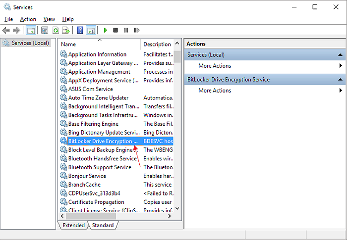Click the Restart Service toolbar icon
Screen dimensions: 347x240
click(135, 31)
